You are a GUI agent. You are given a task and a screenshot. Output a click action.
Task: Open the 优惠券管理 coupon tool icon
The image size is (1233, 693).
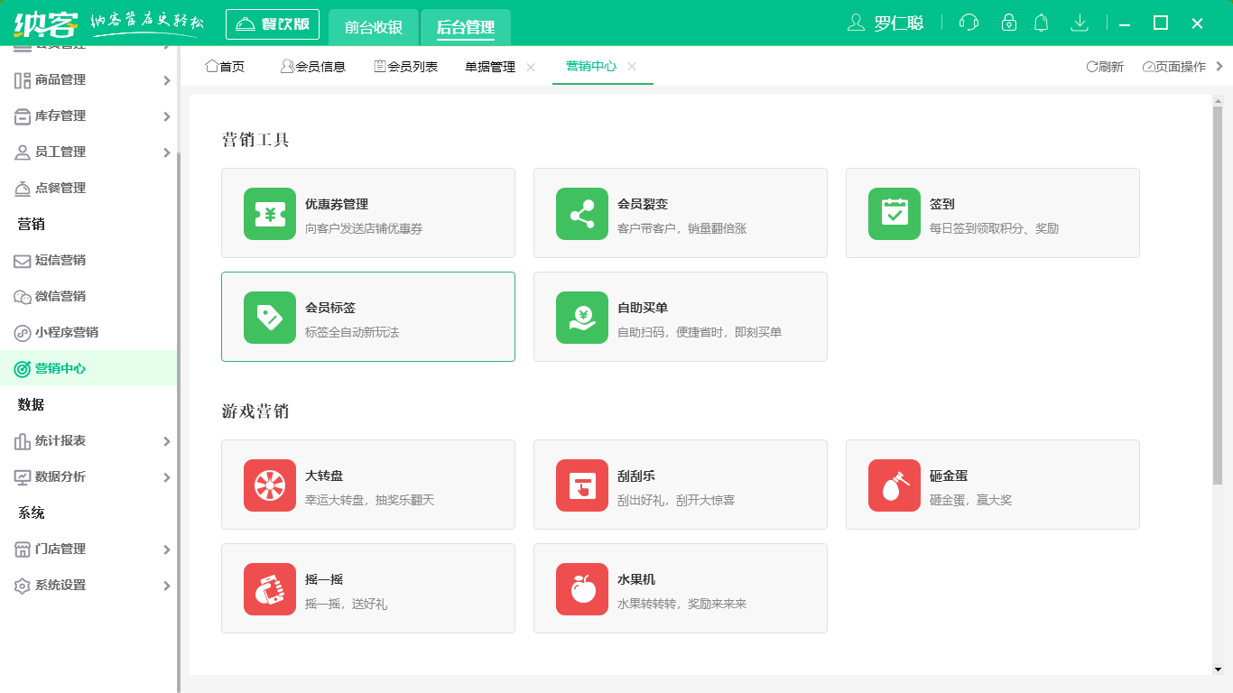click(x=269, y=213)
